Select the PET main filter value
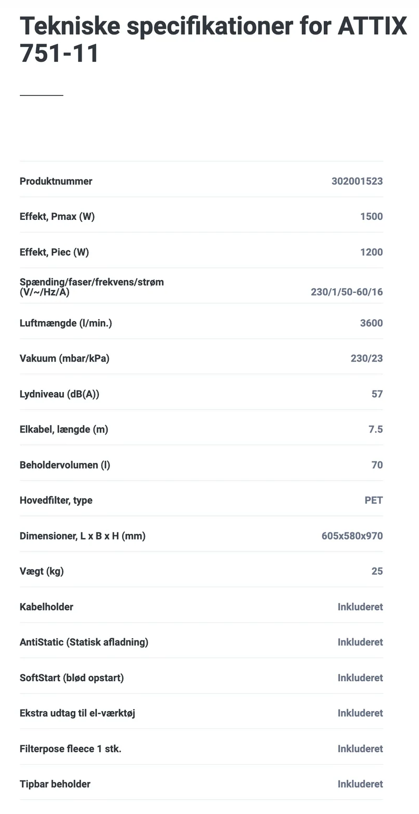Image resolution: width=419 pixels, height=814 pixels. tap(373, 500)
